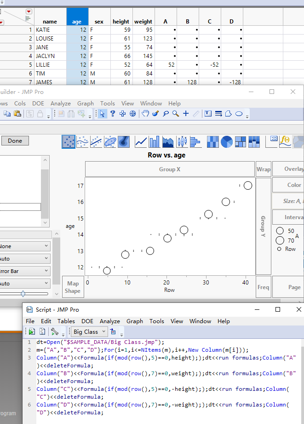Choose the Box Plot element icon

pos(183,142)
